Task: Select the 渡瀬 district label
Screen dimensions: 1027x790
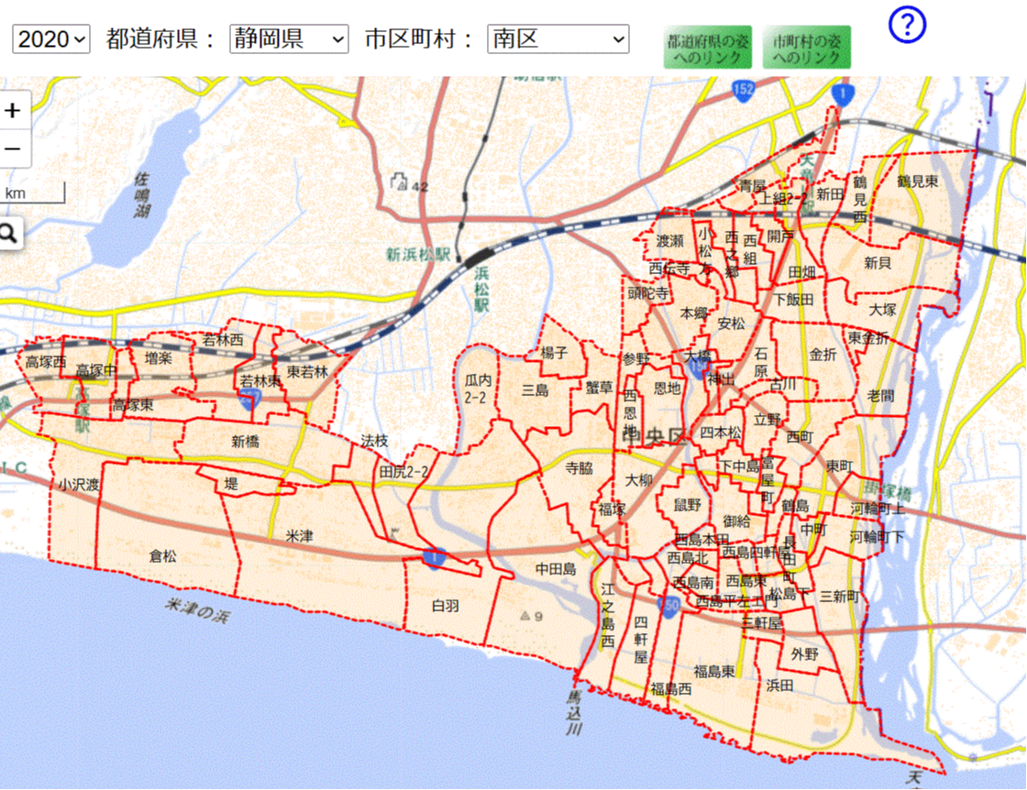Action: tap(670, 241)
